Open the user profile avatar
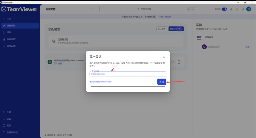The height and width of the screenshot is (138, 256). pyautogui.click(x=249, y=9)
